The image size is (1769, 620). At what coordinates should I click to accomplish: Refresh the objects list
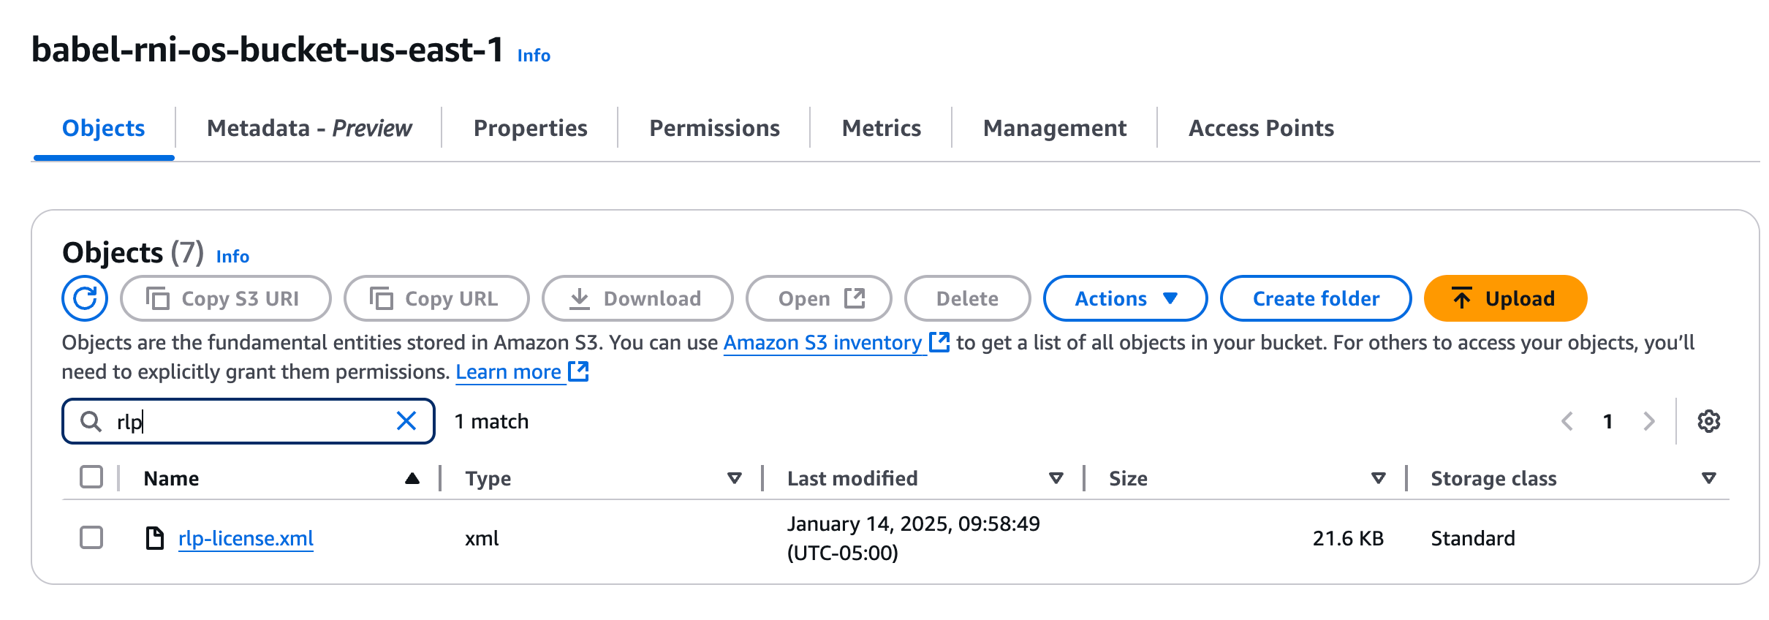pyautogui.click(x=85, y=298)
